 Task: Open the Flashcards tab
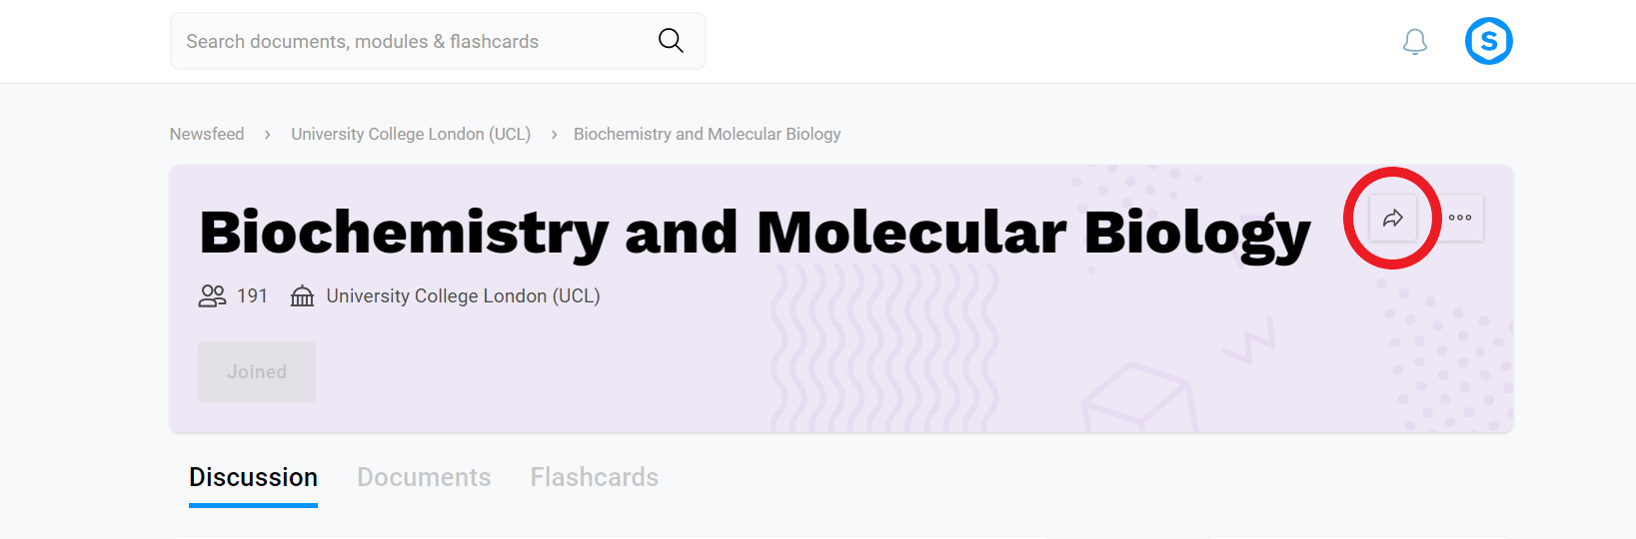(594, 477)
